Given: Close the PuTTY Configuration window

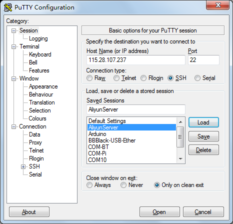Looking at the screenshot, I should pyautogui.click(x=217, y=5).
